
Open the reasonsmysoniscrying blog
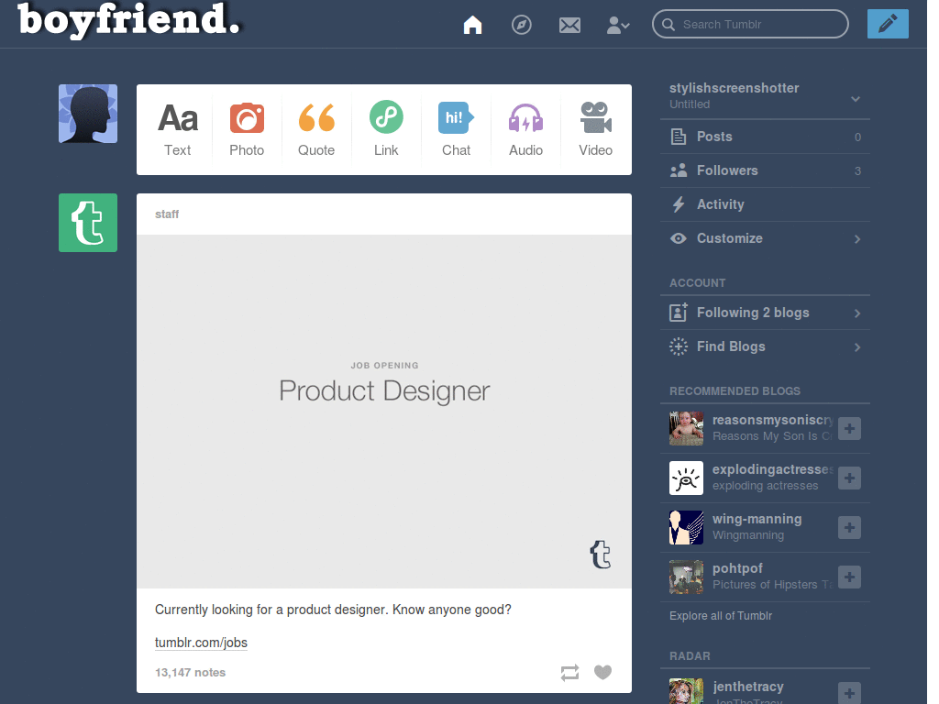(772, 420)
